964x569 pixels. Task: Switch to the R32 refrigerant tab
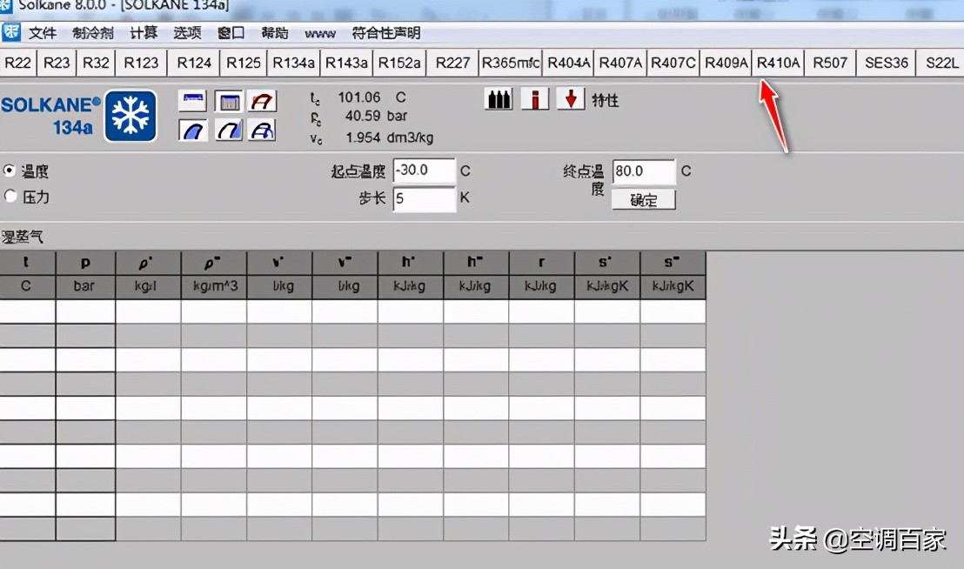(x=96, y=63)
